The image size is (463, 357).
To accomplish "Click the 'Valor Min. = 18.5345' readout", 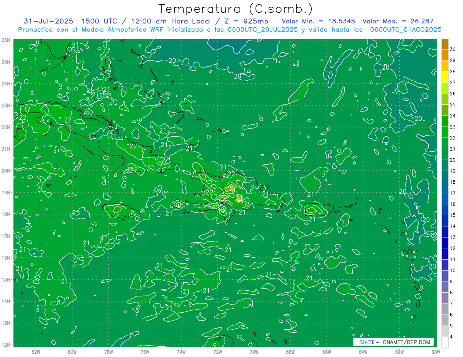I will (318, 22).
